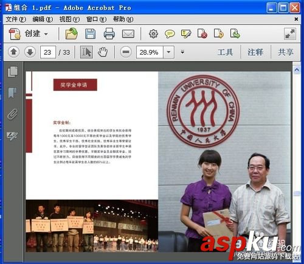Viewport: 304px width, 264px height.
Task: Click the Create PDF icon
Action: [15, 34]
